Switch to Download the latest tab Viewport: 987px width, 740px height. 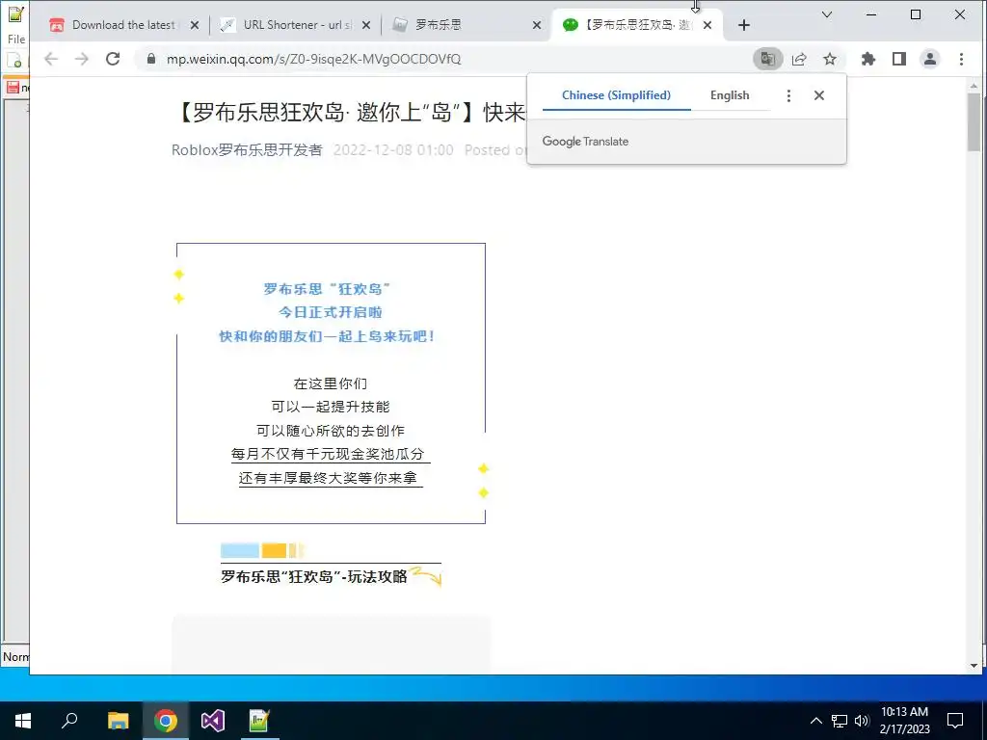(x=122, y=25)
